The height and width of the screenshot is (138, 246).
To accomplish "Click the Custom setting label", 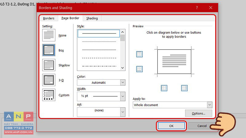I will click(64, 95).
